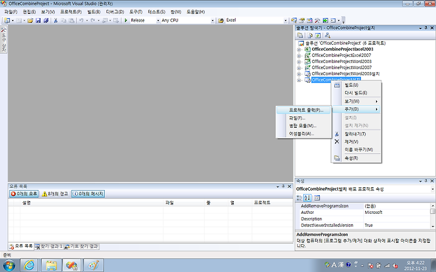Open Object Browser from the toolbar icon
Screen dimensions: 436x272
point(309,21)
